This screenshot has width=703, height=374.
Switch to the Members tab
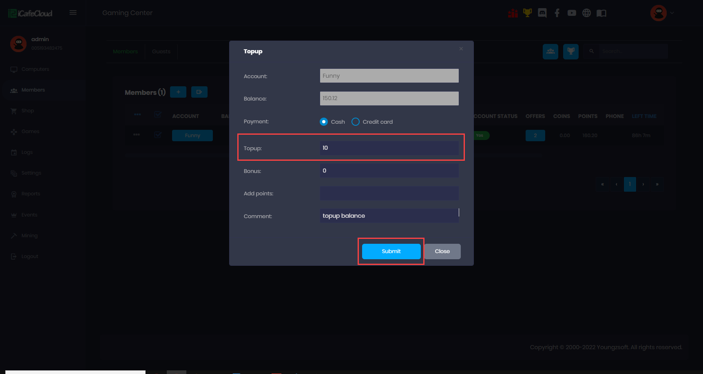(125, 52)
